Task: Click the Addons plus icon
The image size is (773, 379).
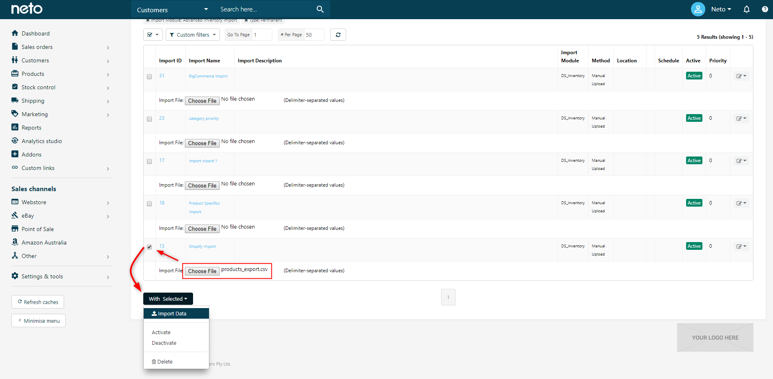Action: click(15, 154)
